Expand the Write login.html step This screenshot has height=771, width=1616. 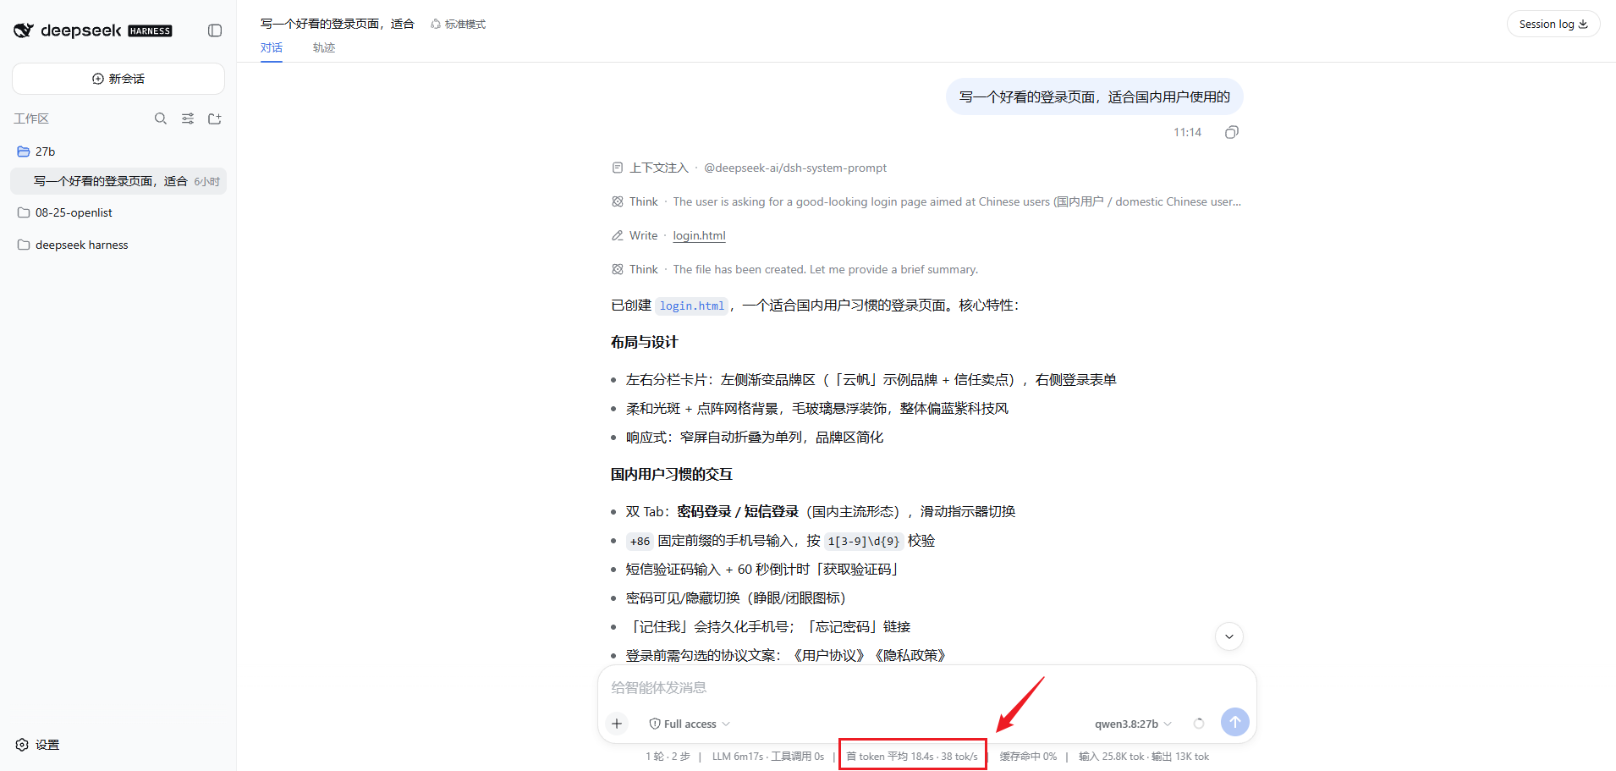click(668, 235)
